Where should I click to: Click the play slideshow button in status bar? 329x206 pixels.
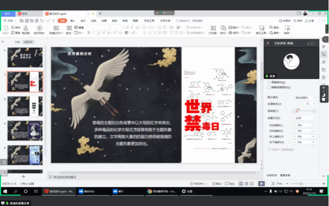point(261,184)
